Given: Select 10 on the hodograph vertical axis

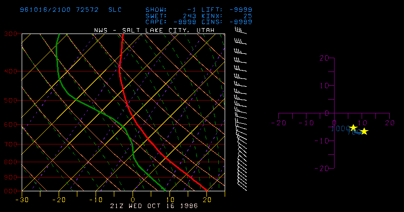Looking at the screenshot, I should pos(324,86).
